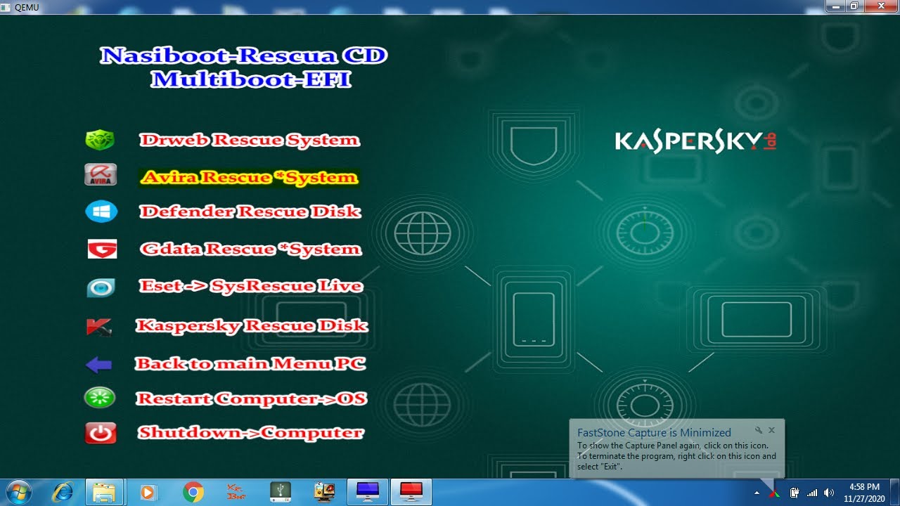Viewport: 900px width, 506px height.
Task: Select Shutdown->Computer
Action: coord(250,432)
